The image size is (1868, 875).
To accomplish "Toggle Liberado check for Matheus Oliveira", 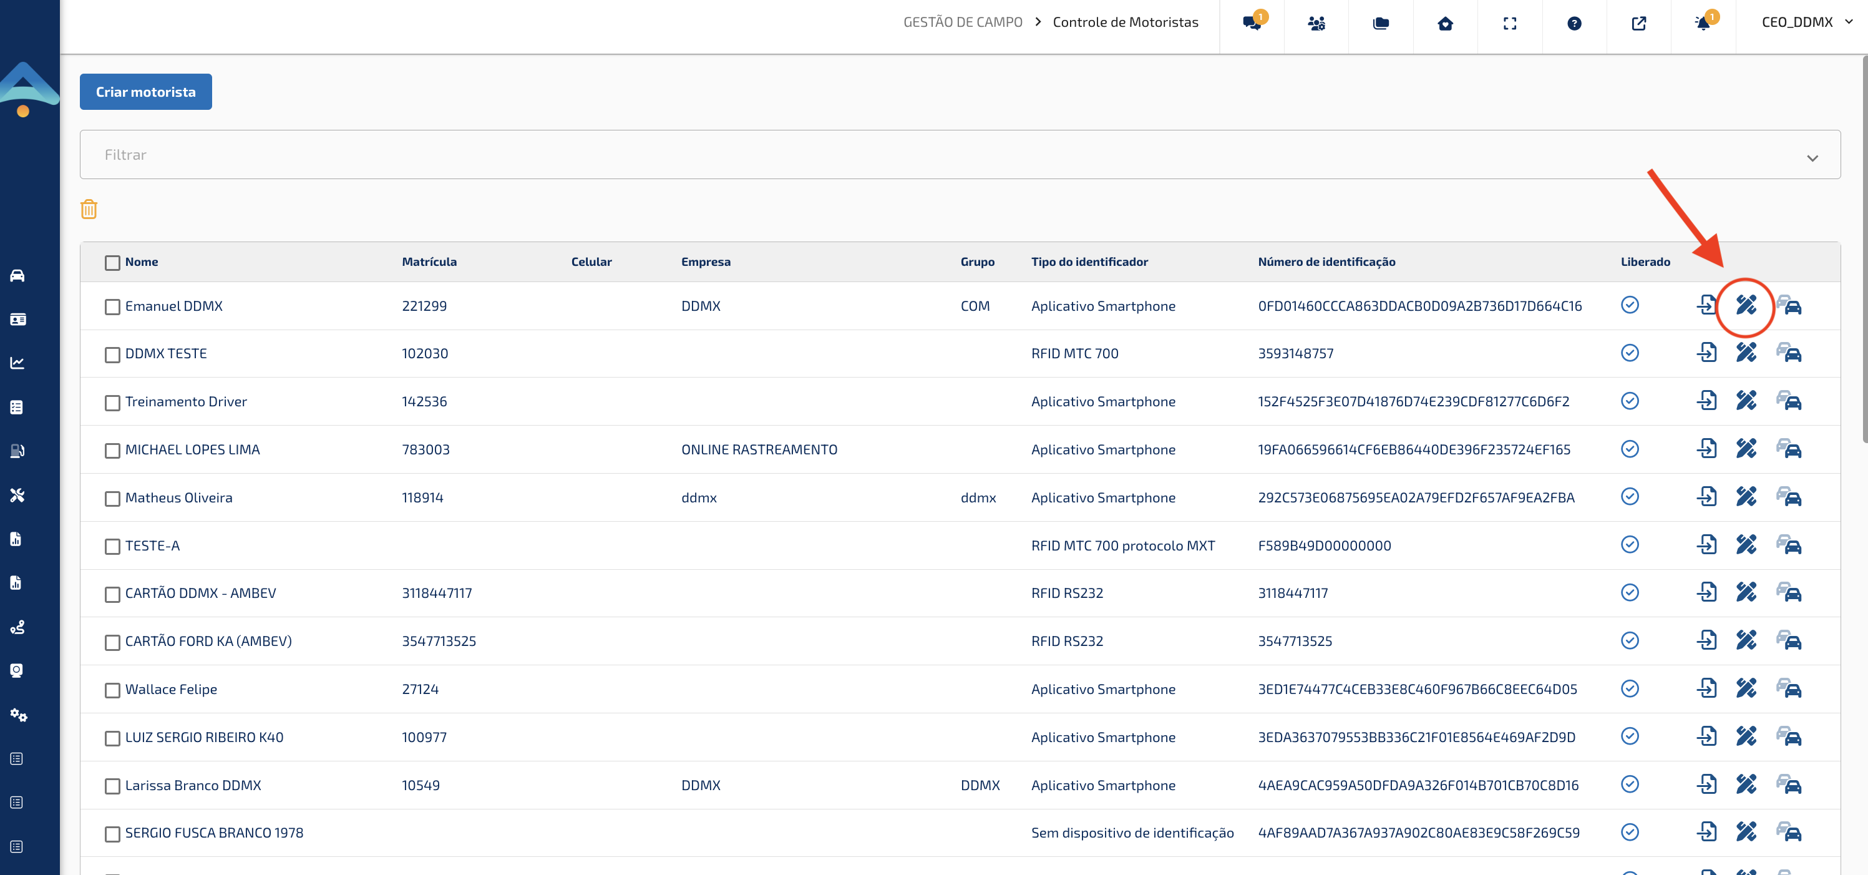I will pyautogui.click(x=1630, y=497).
